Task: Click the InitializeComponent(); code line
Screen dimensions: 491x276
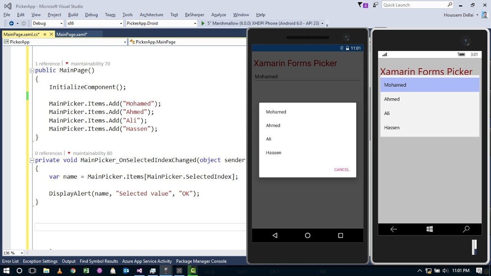Action: pos(87,87)
